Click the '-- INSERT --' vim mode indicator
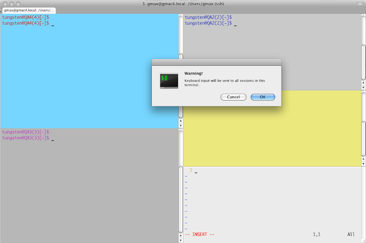This screenshot has height=243, width=366. tap(199, 234)
